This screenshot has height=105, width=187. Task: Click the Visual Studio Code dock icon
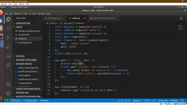[x=1, y=44]
